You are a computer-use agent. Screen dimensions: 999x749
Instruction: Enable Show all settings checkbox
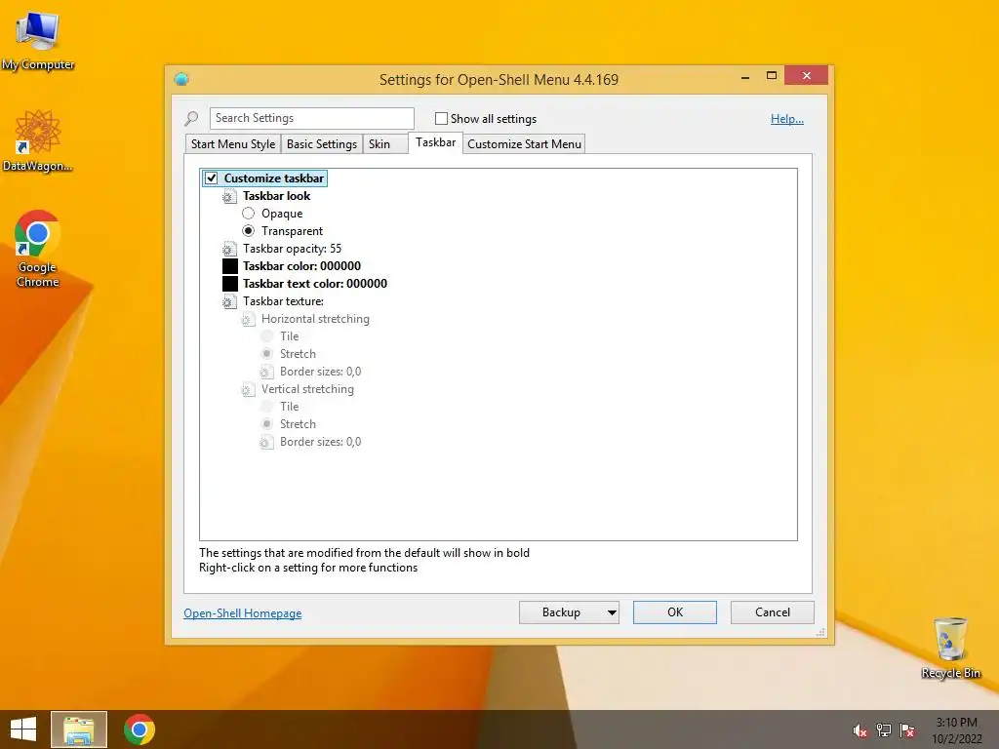[441, 118]
